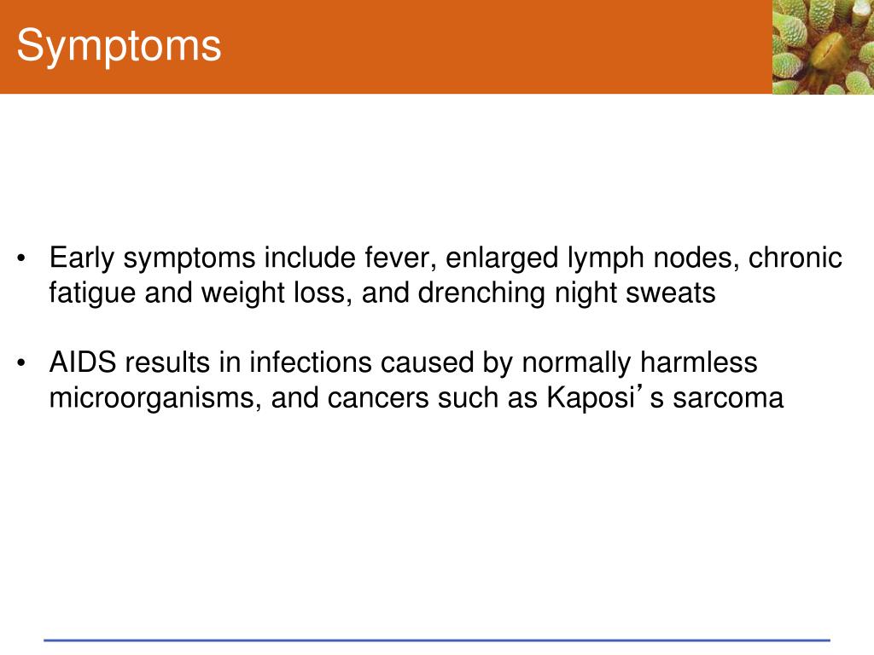Select the word "drenching"
874x655 pixels.
click(481, 293)
